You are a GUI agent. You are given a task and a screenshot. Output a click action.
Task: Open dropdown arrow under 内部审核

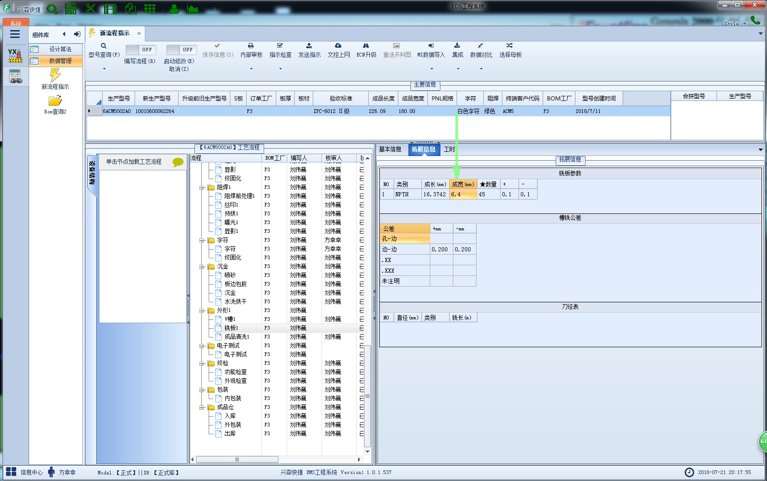[251, 69]
